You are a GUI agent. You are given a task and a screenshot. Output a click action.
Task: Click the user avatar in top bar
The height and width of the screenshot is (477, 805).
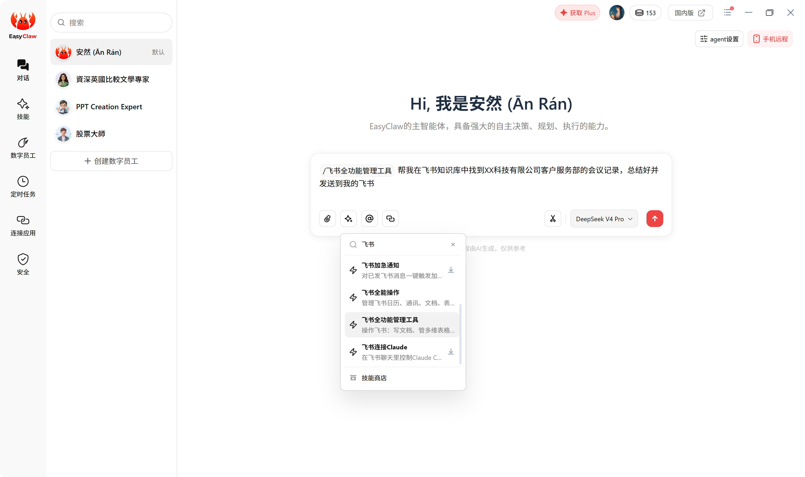pos(617,13)
